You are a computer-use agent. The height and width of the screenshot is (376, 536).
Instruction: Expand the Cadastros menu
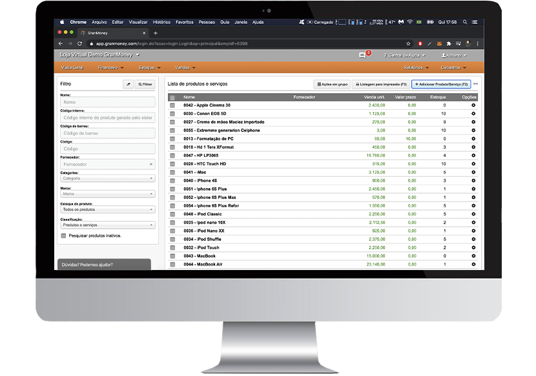click(453, 68)
